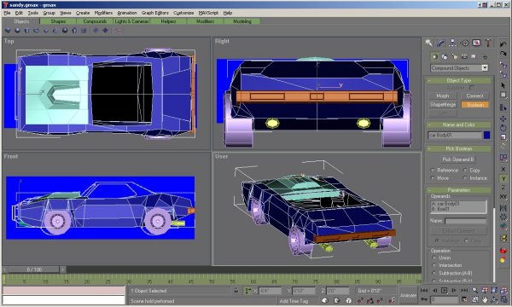Click the Boolean button
Screen dimensions: 512x307
[x=474, y=105]
